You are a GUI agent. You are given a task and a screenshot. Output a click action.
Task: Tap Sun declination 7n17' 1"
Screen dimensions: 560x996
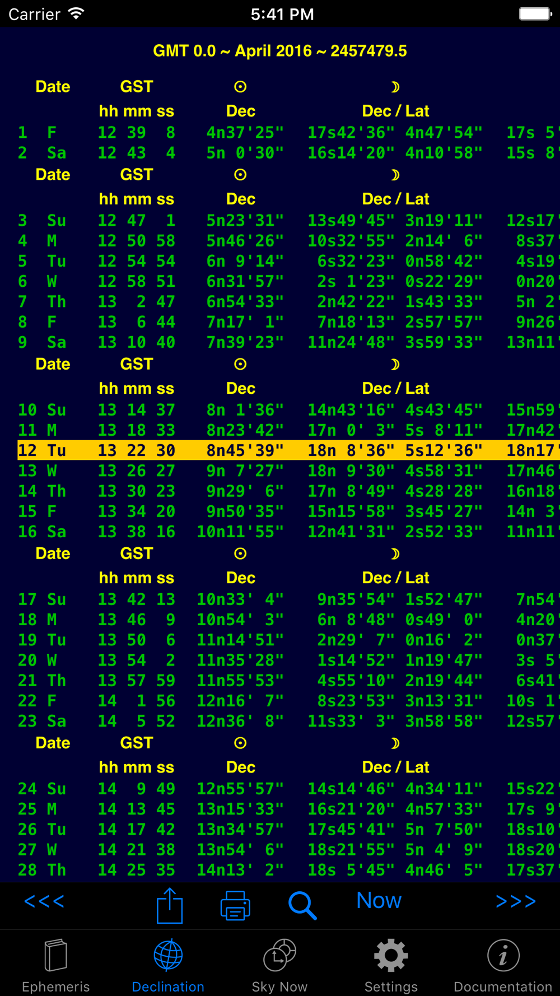(x=245, y=322)
